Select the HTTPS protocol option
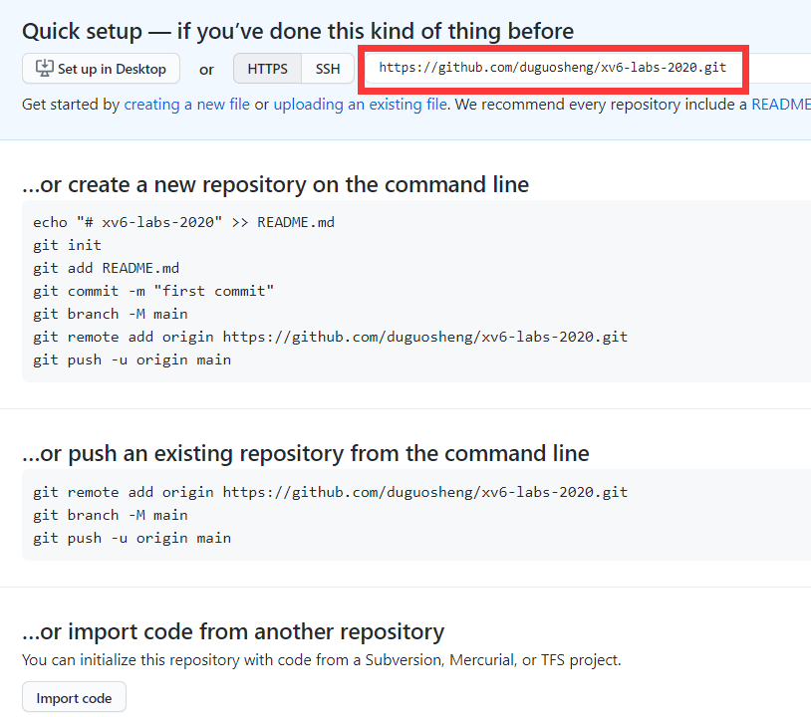This screenshot has width=811, height=717. click(267, 69)
